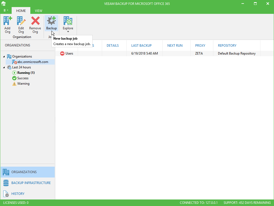Sort by REPOSITORY column
Image resolution: width=274 pixels, height=206 pixels.
click(227, 46)
